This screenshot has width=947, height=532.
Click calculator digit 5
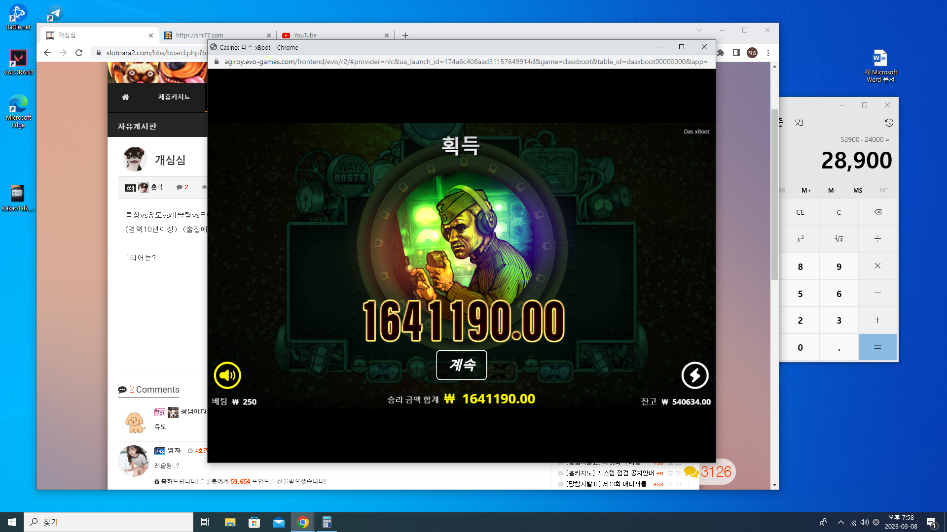[x=800, y=294]
